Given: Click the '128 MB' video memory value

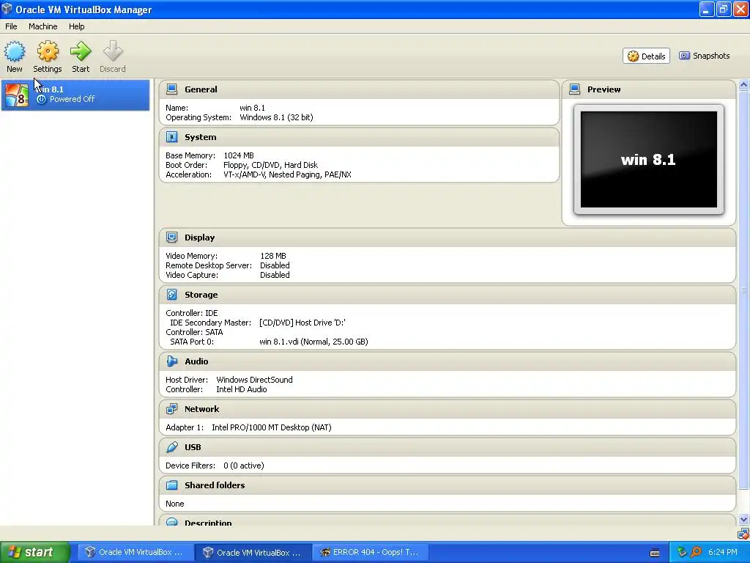Looking at the screenshot, I should 273,256.
